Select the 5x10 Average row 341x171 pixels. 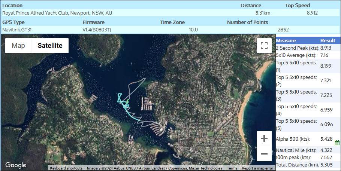pyautogui.click(x=307, y=55)
